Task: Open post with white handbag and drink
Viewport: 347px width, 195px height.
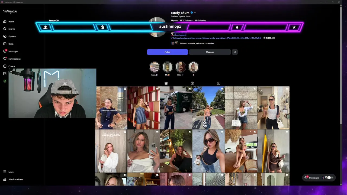Action: pos(241,108)
